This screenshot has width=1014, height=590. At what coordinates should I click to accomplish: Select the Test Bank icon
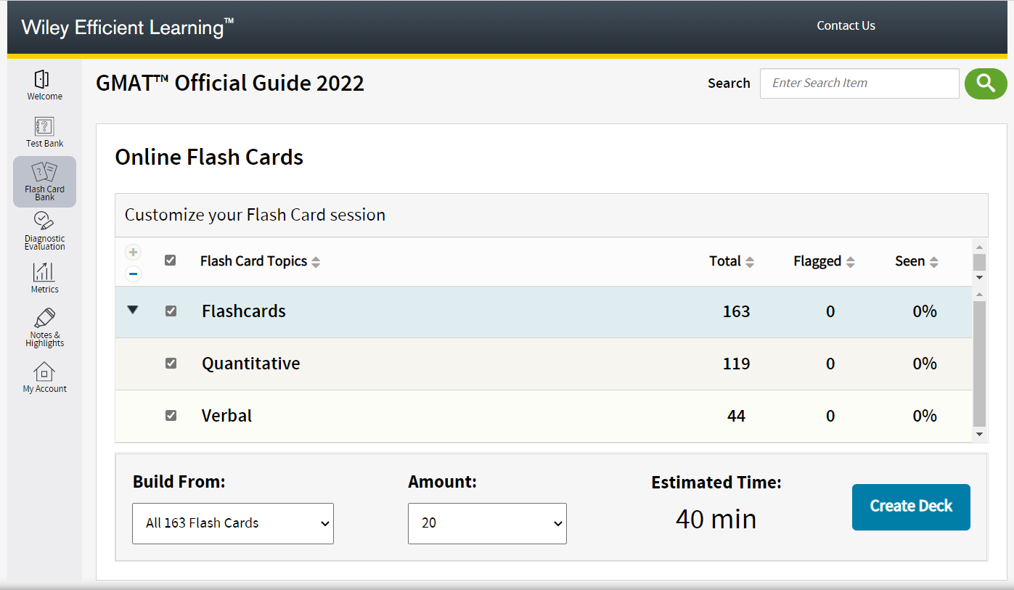click(44, 131)
